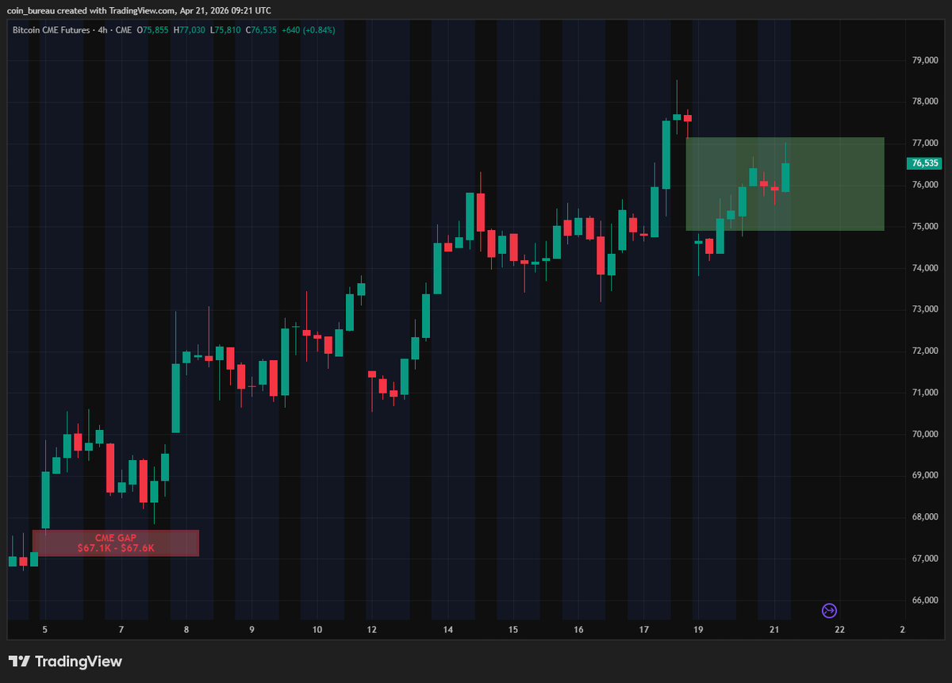The image size is (952, 683).
Task: Click the 75,000 price axis label
Action: coord(926,227)
